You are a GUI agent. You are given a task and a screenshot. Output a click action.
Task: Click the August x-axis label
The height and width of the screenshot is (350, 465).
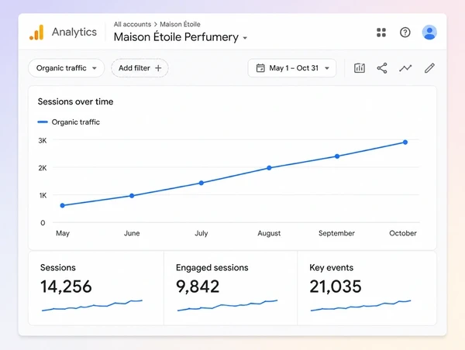click(269, 233)
